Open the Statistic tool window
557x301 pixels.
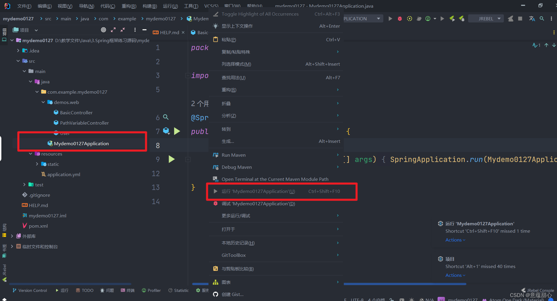pyautogui.click(x=178, y=290)
